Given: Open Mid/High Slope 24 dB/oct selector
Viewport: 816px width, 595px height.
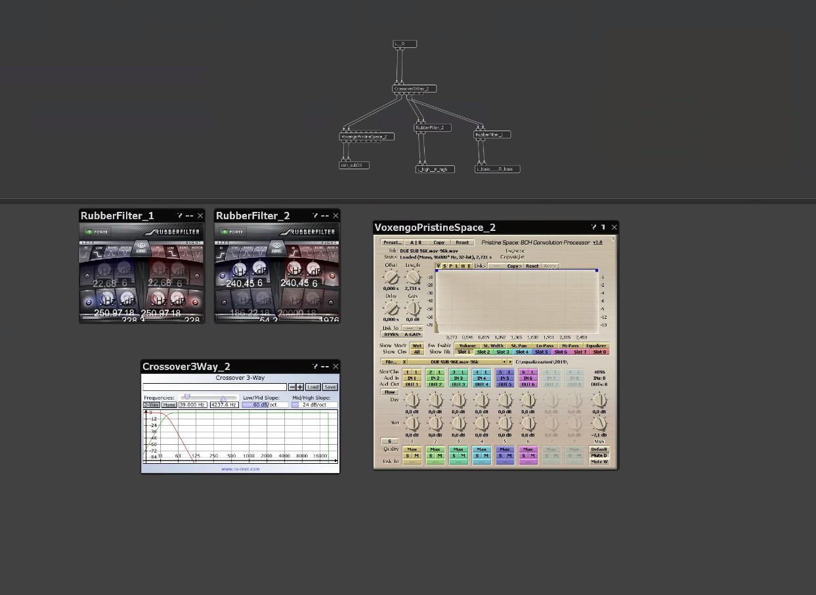Looking at the screenshot, I should pos(314,405).
